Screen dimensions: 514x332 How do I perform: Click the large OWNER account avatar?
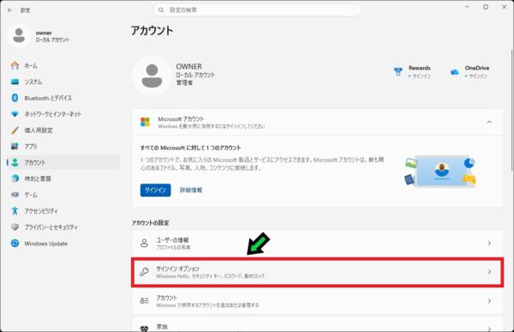[x=152, y=75]
